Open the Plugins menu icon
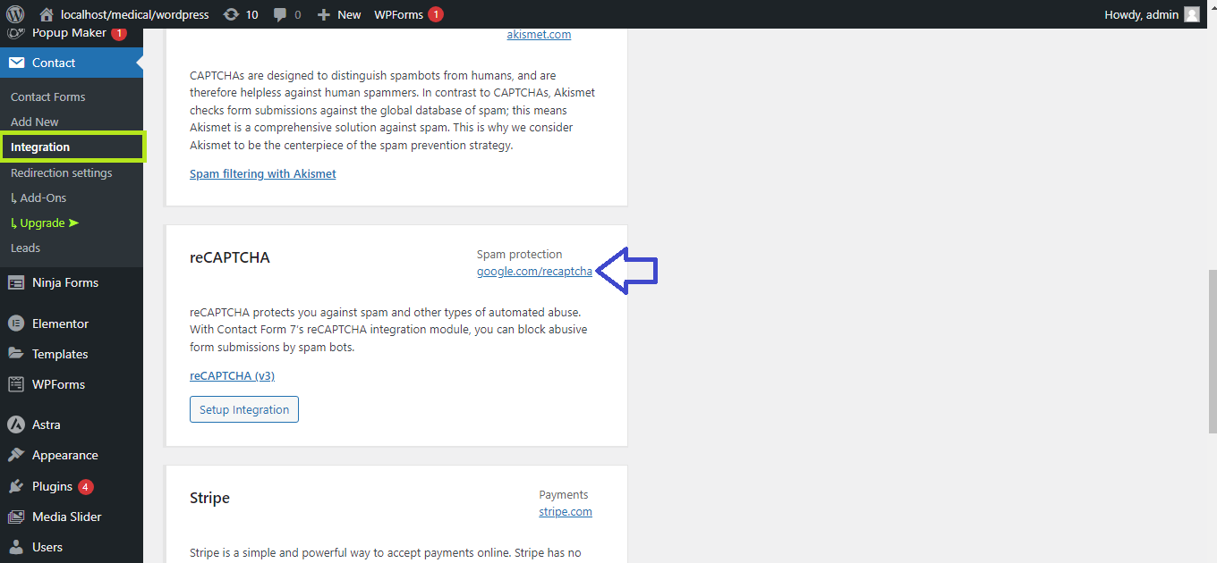This screenshot has height=563, width=1217. coord(16,486)
